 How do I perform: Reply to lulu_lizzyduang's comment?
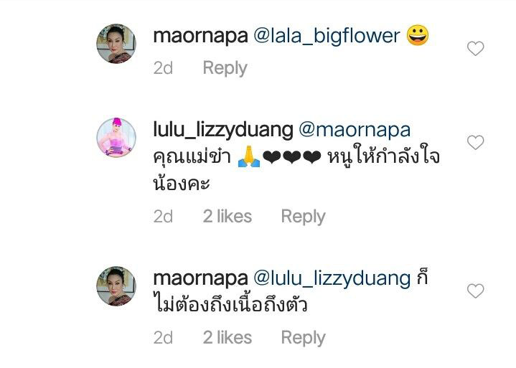coord(303,217)
